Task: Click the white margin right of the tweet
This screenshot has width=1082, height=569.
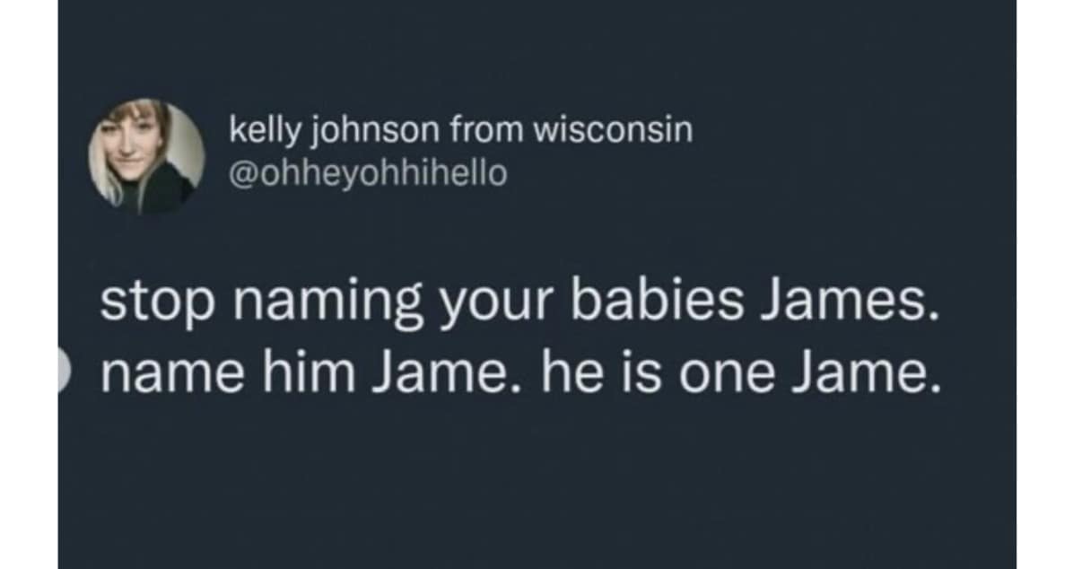Action: [1048, 284]
